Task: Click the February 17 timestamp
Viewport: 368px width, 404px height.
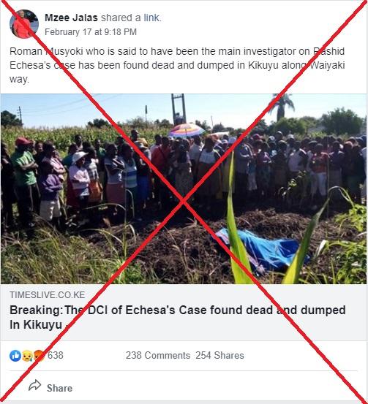Action: 91,32
